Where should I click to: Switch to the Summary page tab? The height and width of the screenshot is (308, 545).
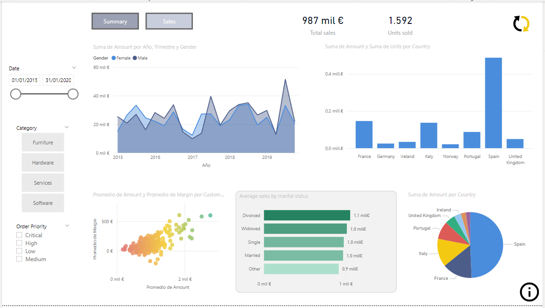pyautogui.click(x=115, y=22)
